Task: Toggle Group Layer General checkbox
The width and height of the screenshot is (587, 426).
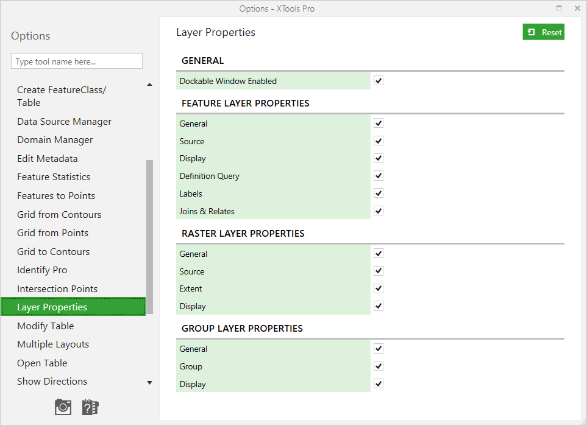Action: coord(379,349)
